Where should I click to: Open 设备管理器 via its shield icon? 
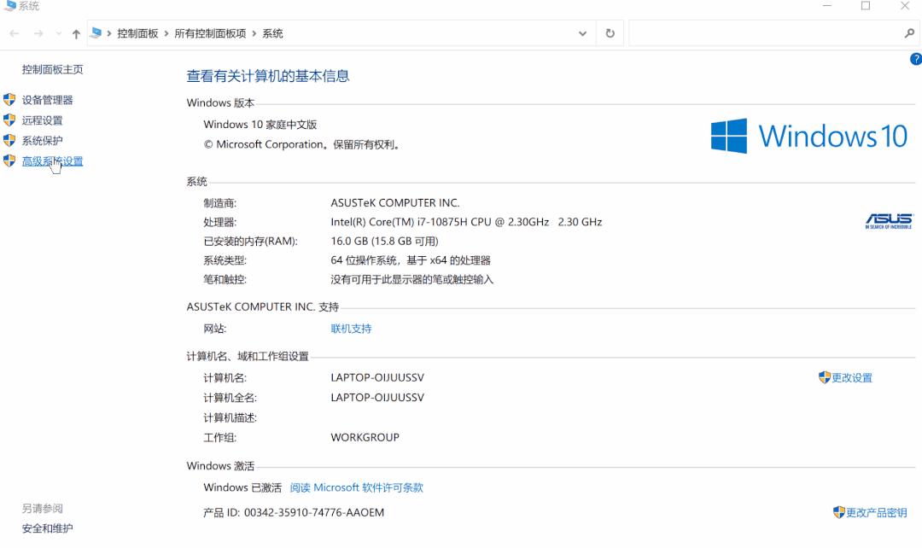[x=9, y=99]
